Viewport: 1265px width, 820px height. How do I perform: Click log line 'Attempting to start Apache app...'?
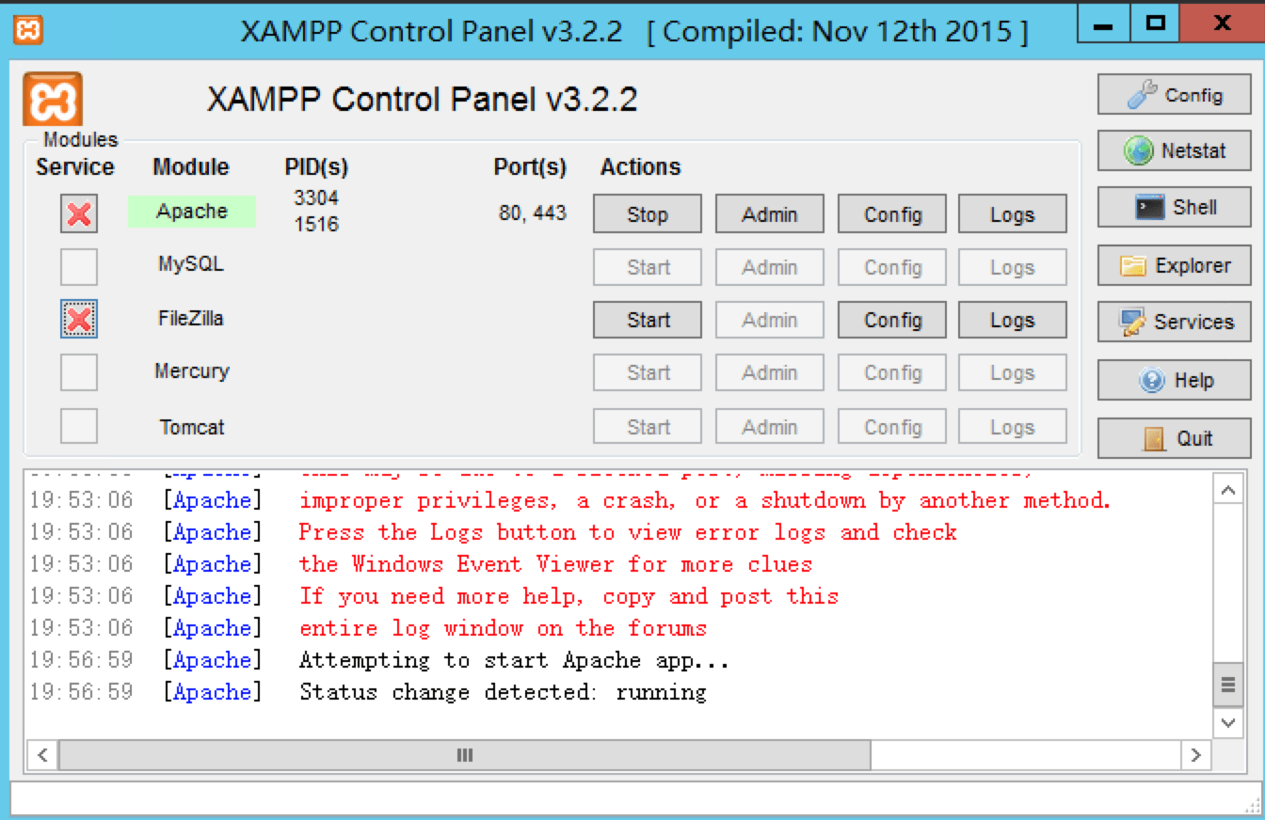(x=514, y=660)
